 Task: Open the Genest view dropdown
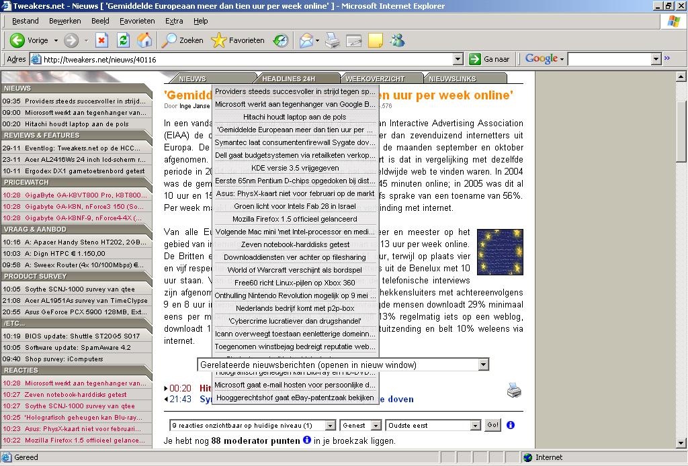click(376, 425)
